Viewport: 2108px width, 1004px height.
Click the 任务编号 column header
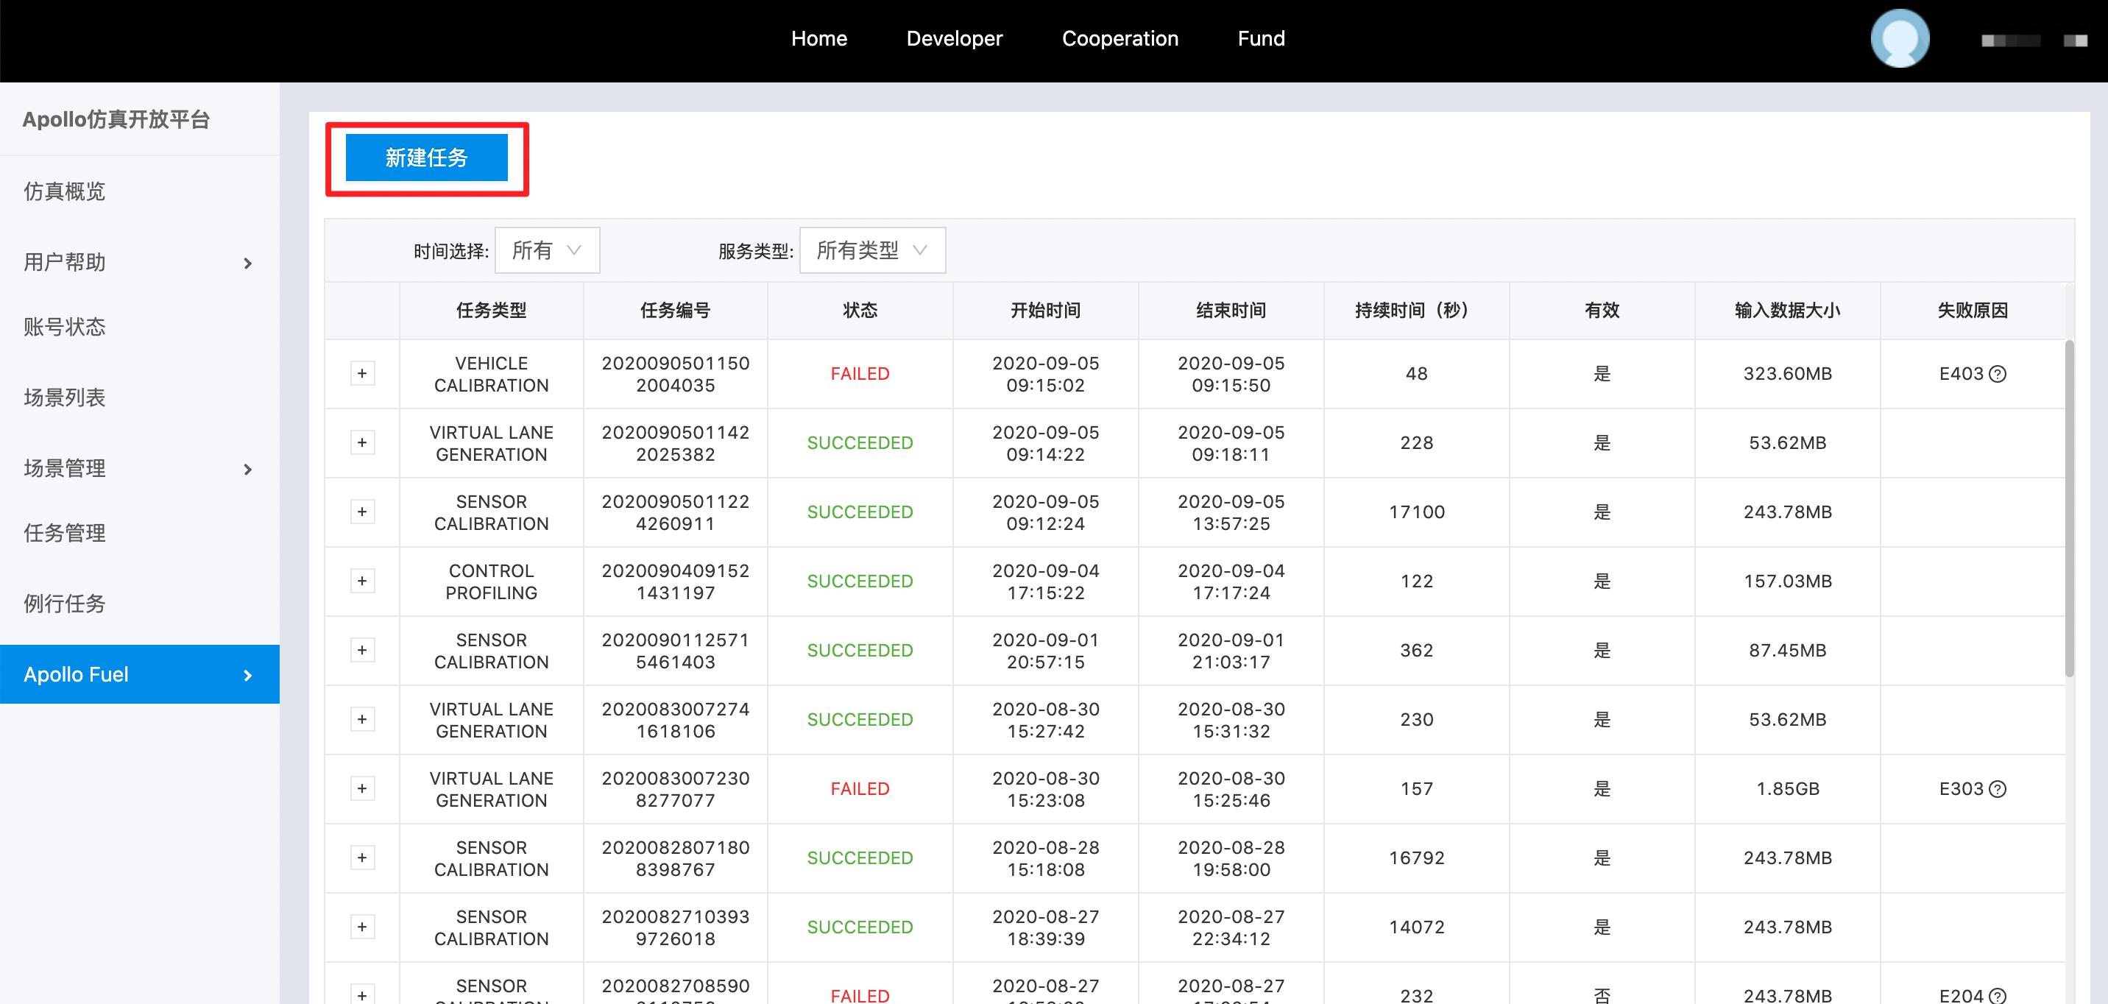pos(675,310)
